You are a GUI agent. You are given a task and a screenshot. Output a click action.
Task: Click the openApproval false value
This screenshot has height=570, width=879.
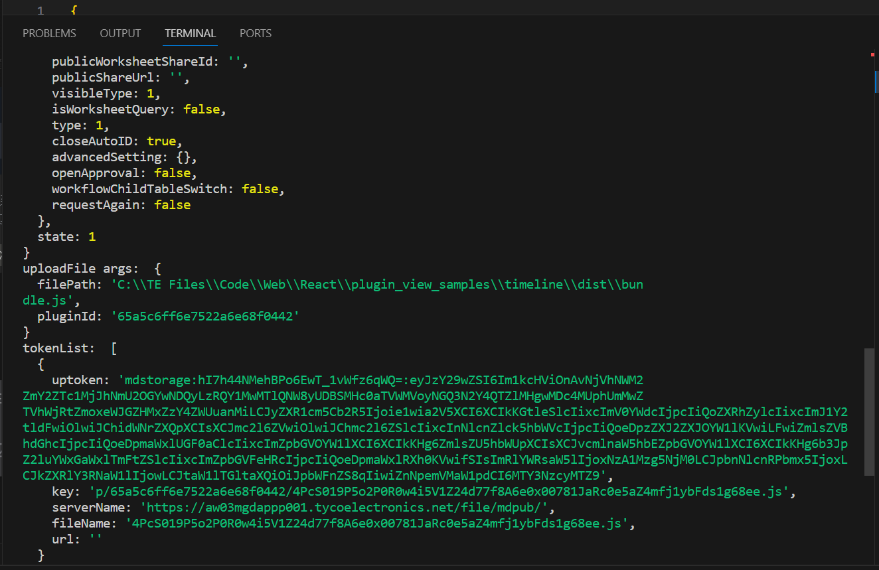coord(172,173)
